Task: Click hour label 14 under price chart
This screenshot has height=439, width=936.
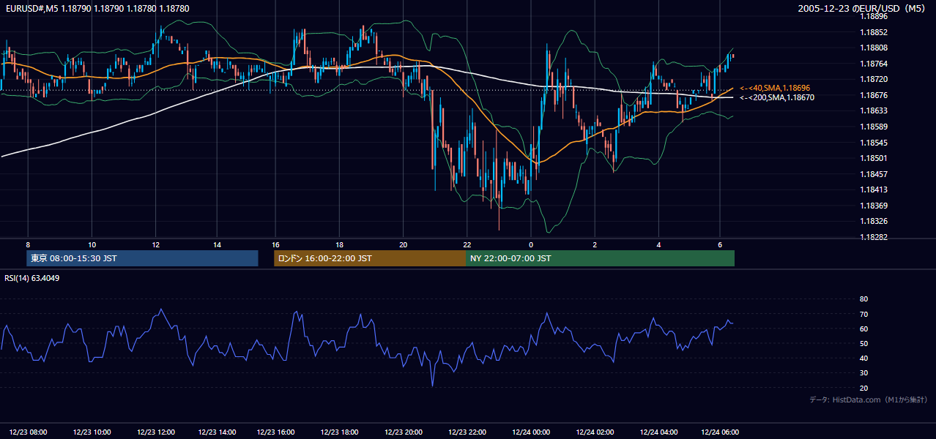Action: [x=218, y=244]
